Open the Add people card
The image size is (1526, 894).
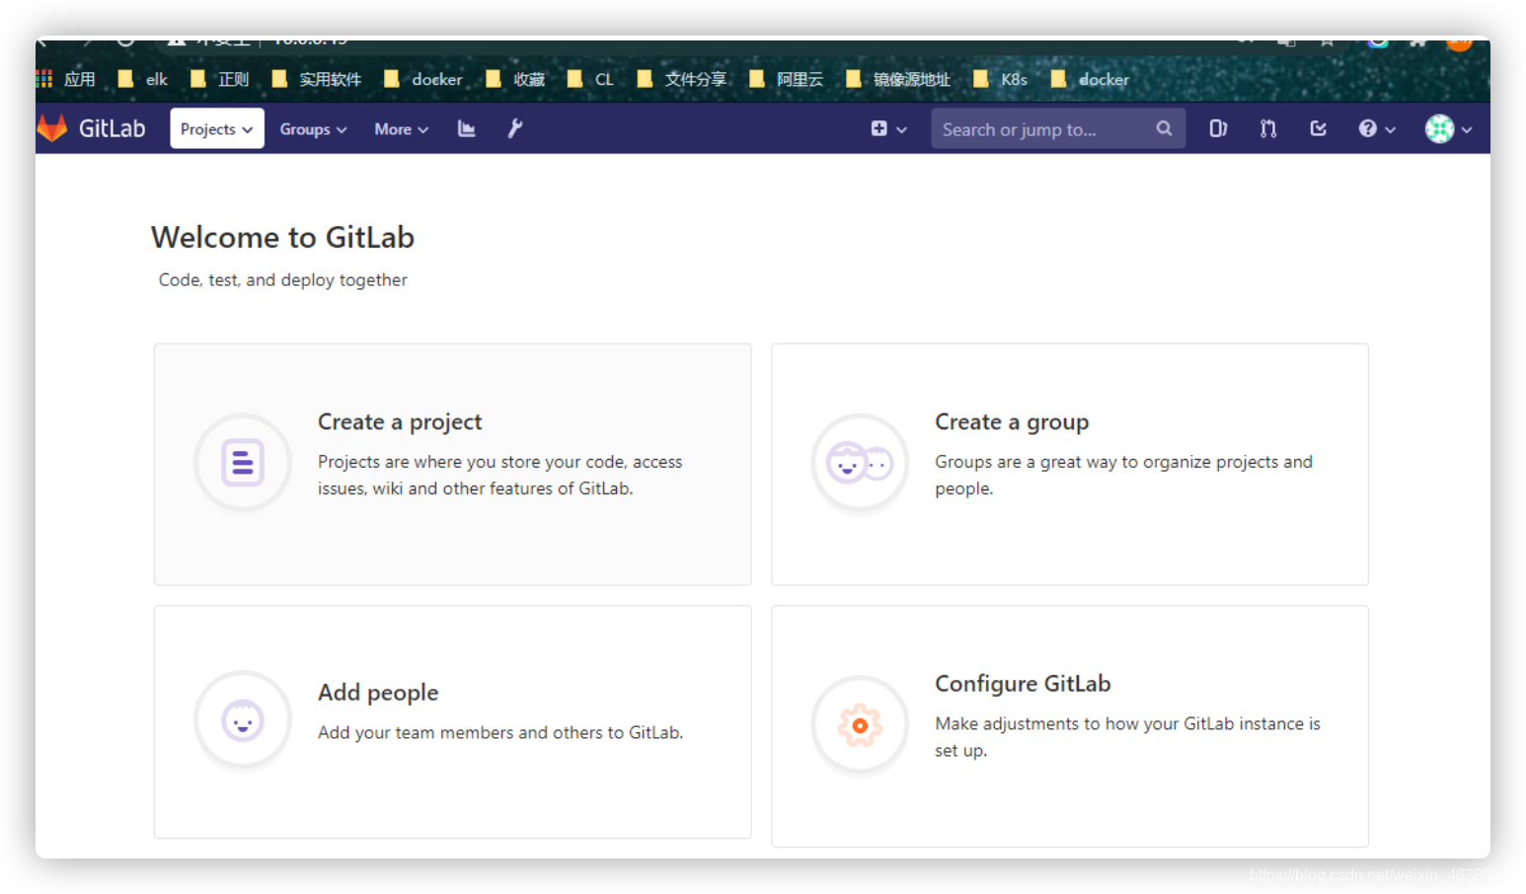pos(452,722)
